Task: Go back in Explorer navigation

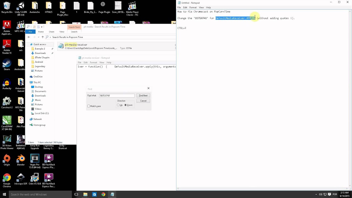Action: pos(29,37)
